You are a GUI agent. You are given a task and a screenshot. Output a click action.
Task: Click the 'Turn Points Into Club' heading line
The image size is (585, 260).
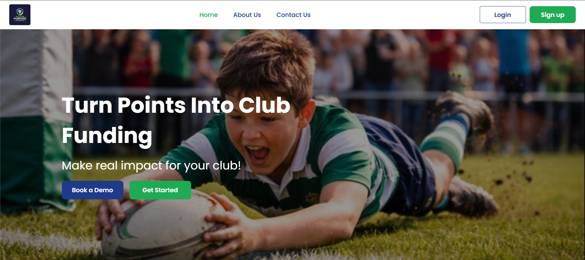click(176, 105)
